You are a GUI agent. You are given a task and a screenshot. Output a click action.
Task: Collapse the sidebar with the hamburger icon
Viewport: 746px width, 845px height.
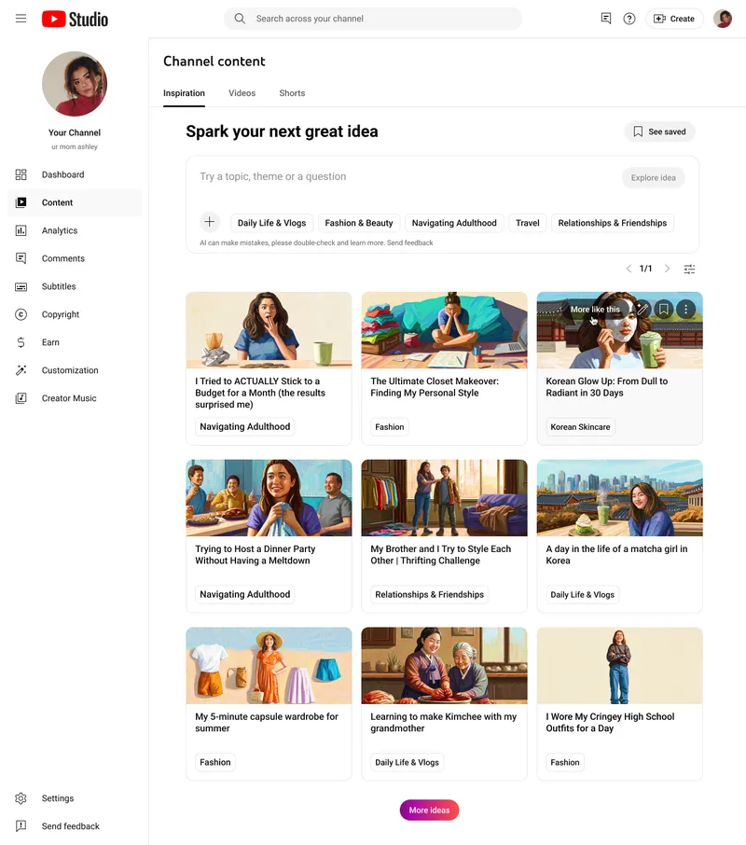(21, 18)
